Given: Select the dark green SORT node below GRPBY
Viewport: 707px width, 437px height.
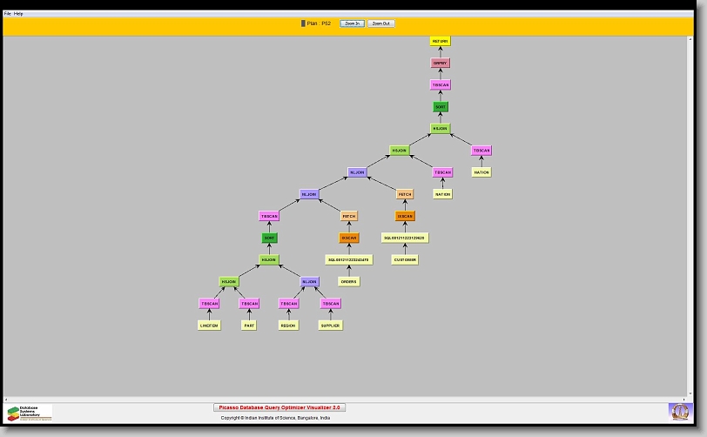Looking at the screenshot, I should pos(441,107).
